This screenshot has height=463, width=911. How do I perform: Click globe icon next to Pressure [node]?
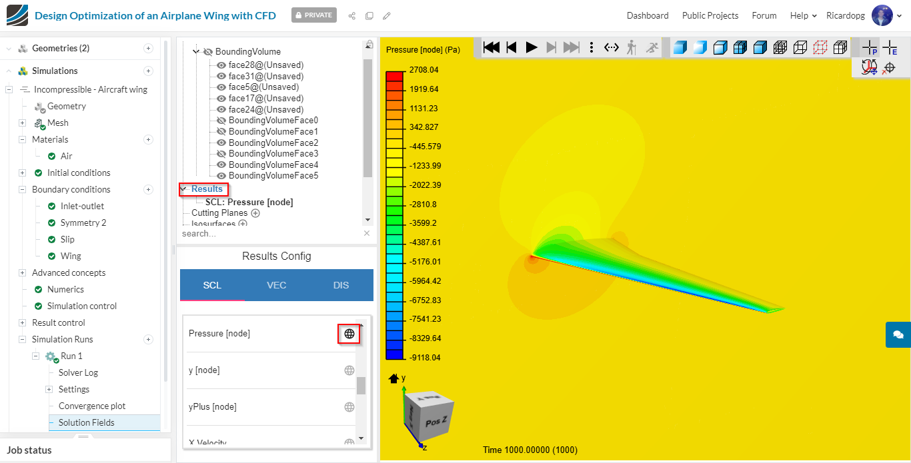tap(349, 334)
